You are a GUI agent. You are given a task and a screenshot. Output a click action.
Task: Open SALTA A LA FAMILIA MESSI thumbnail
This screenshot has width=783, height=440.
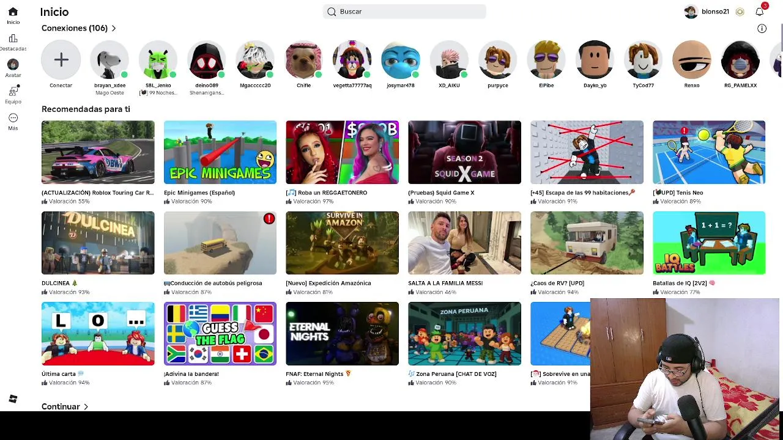point(464,243)
